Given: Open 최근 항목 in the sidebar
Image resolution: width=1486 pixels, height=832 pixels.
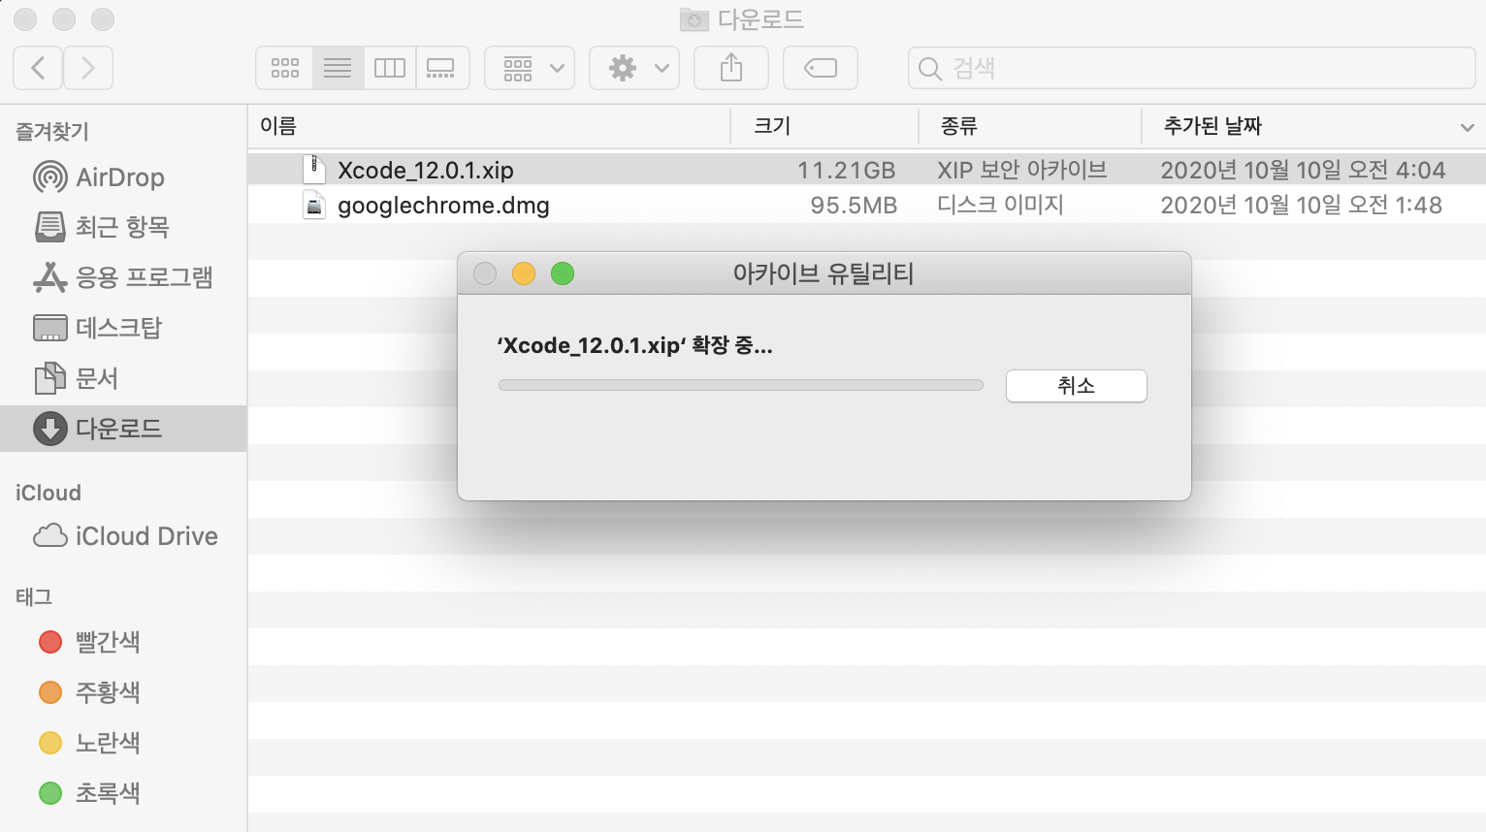Looking at the screenshot, I should [x=122, y=227].
